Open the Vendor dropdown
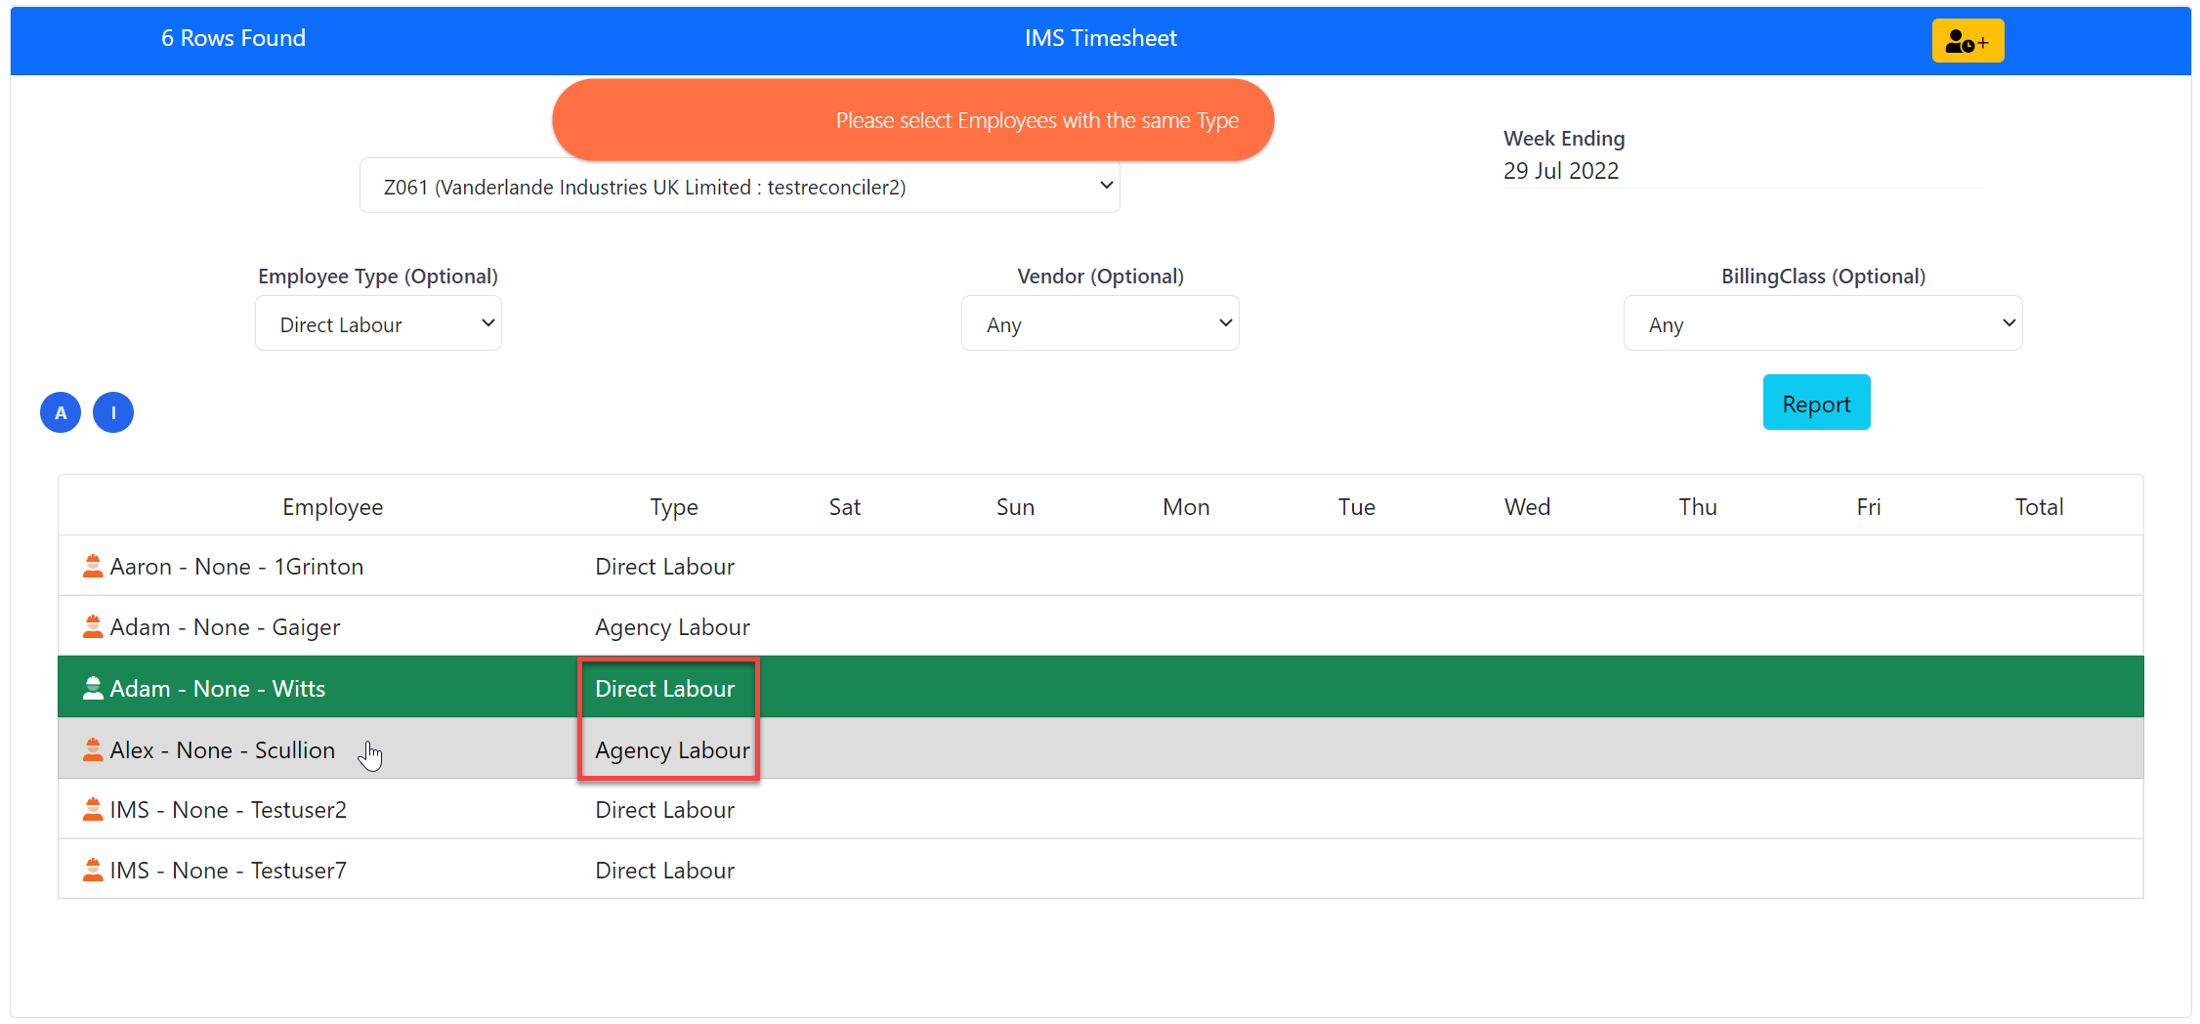The width and height of the screenshot is (2200, 1024). (x=1100, y=323)
